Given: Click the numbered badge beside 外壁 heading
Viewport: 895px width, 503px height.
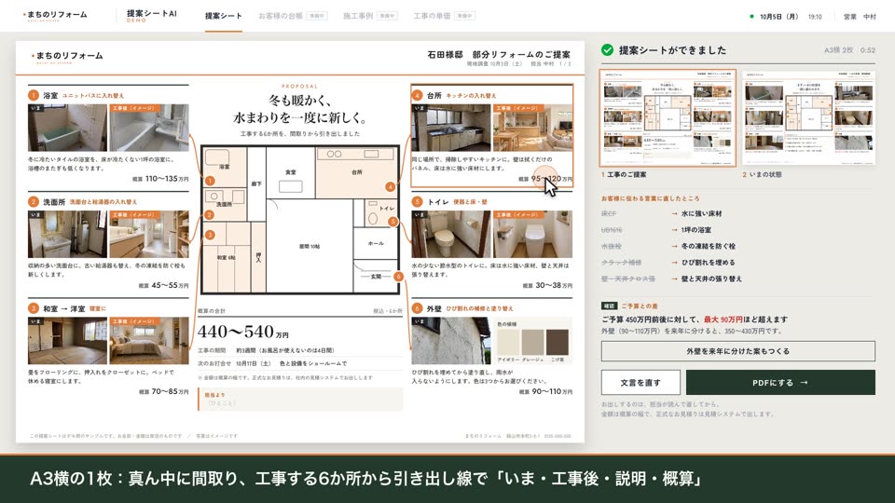Looking at the screenshot, I should point(418,308).
